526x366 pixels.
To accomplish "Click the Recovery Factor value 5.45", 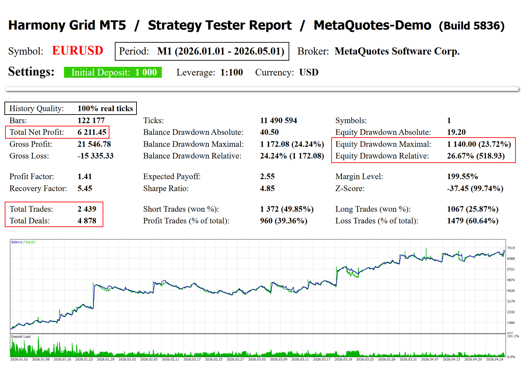I will (x=85, y=188).
